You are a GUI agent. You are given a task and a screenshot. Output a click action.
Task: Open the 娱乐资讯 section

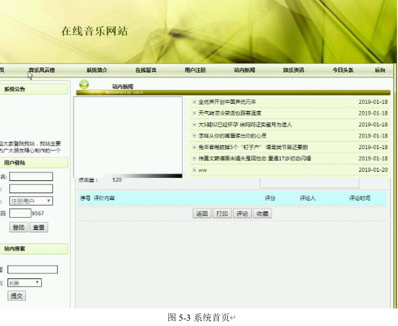pyautogui.click(x=292, y=69)
